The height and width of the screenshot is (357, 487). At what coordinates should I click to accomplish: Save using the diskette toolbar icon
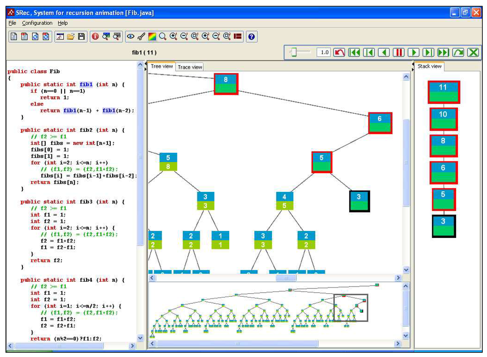click(x=82, y=36)
